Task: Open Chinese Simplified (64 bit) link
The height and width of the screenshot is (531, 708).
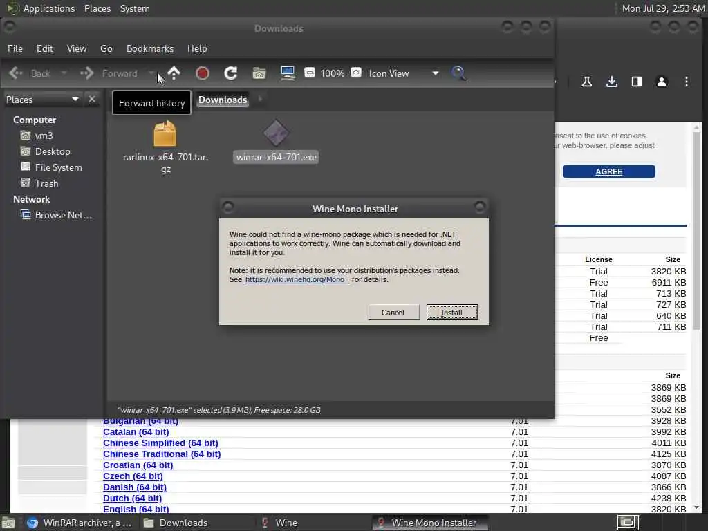Action: 160,443
